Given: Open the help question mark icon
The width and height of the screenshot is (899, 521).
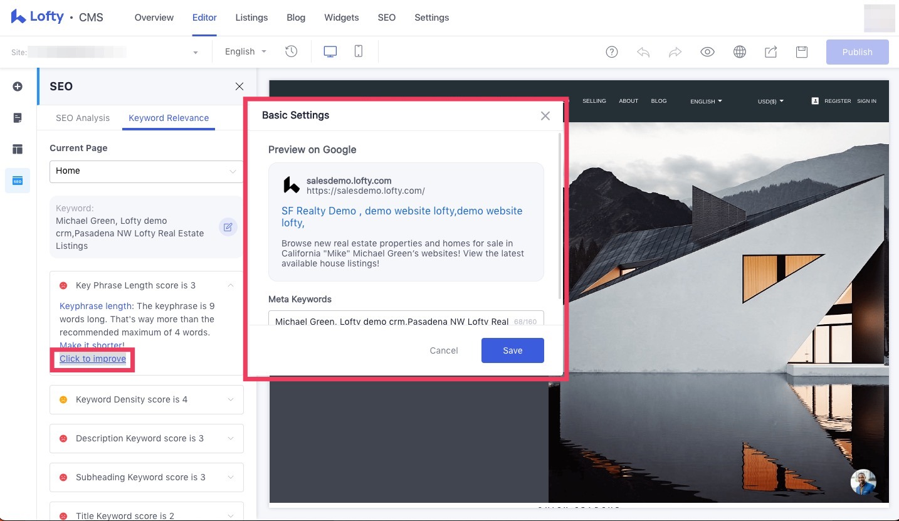Looking at the screenshot, I should 612,52.
